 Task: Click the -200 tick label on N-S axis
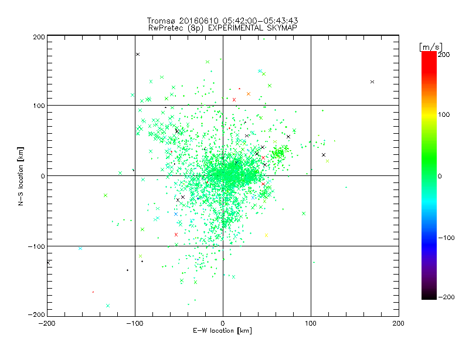36,314
